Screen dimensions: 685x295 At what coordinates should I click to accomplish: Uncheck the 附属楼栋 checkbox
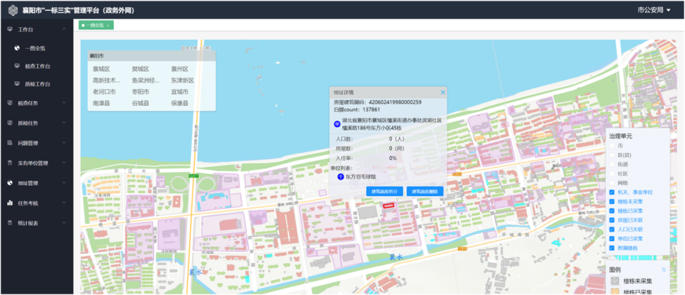coord(611,247)
